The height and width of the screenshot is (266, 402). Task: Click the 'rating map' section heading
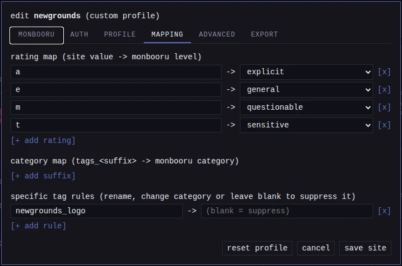coord(106,57)
